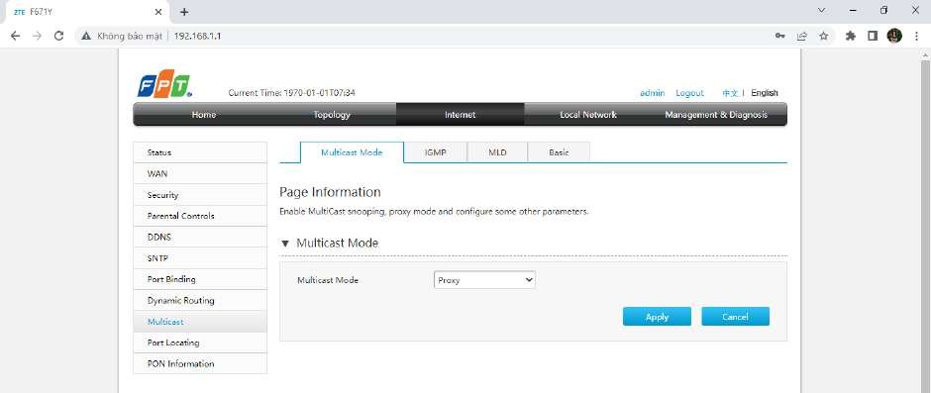
Task: Click the Apply button
Action: point(657,317)
